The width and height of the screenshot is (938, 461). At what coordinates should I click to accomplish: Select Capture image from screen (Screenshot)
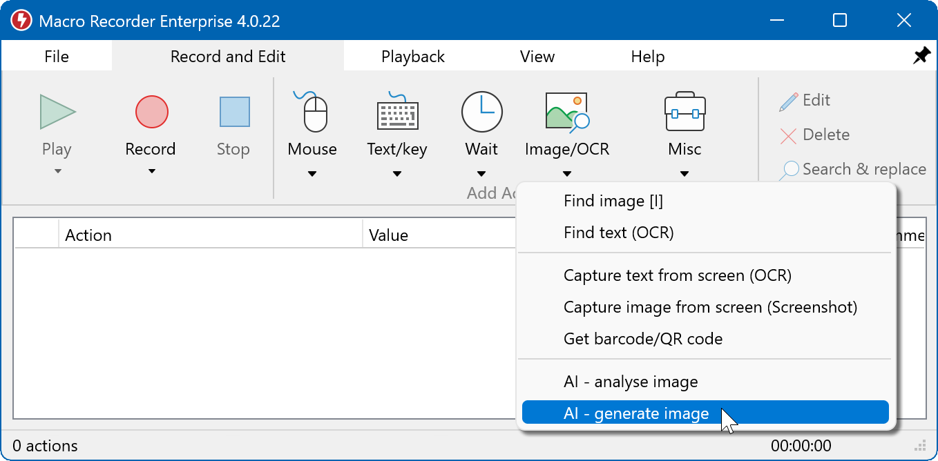click(x=705, y=307)
